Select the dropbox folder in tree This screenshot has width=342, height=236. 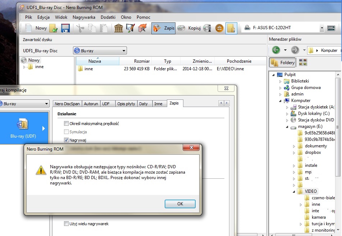point(313,152)
